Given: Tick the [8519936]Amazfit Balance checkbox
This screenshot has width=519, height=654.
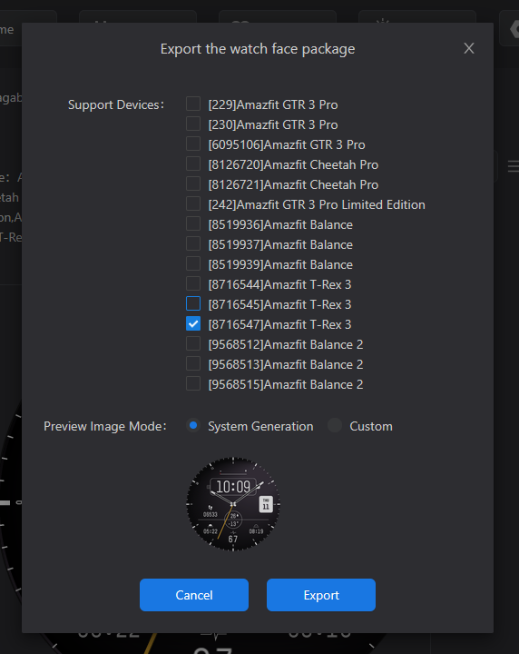Looking at the screenshot, I should 193,223.
